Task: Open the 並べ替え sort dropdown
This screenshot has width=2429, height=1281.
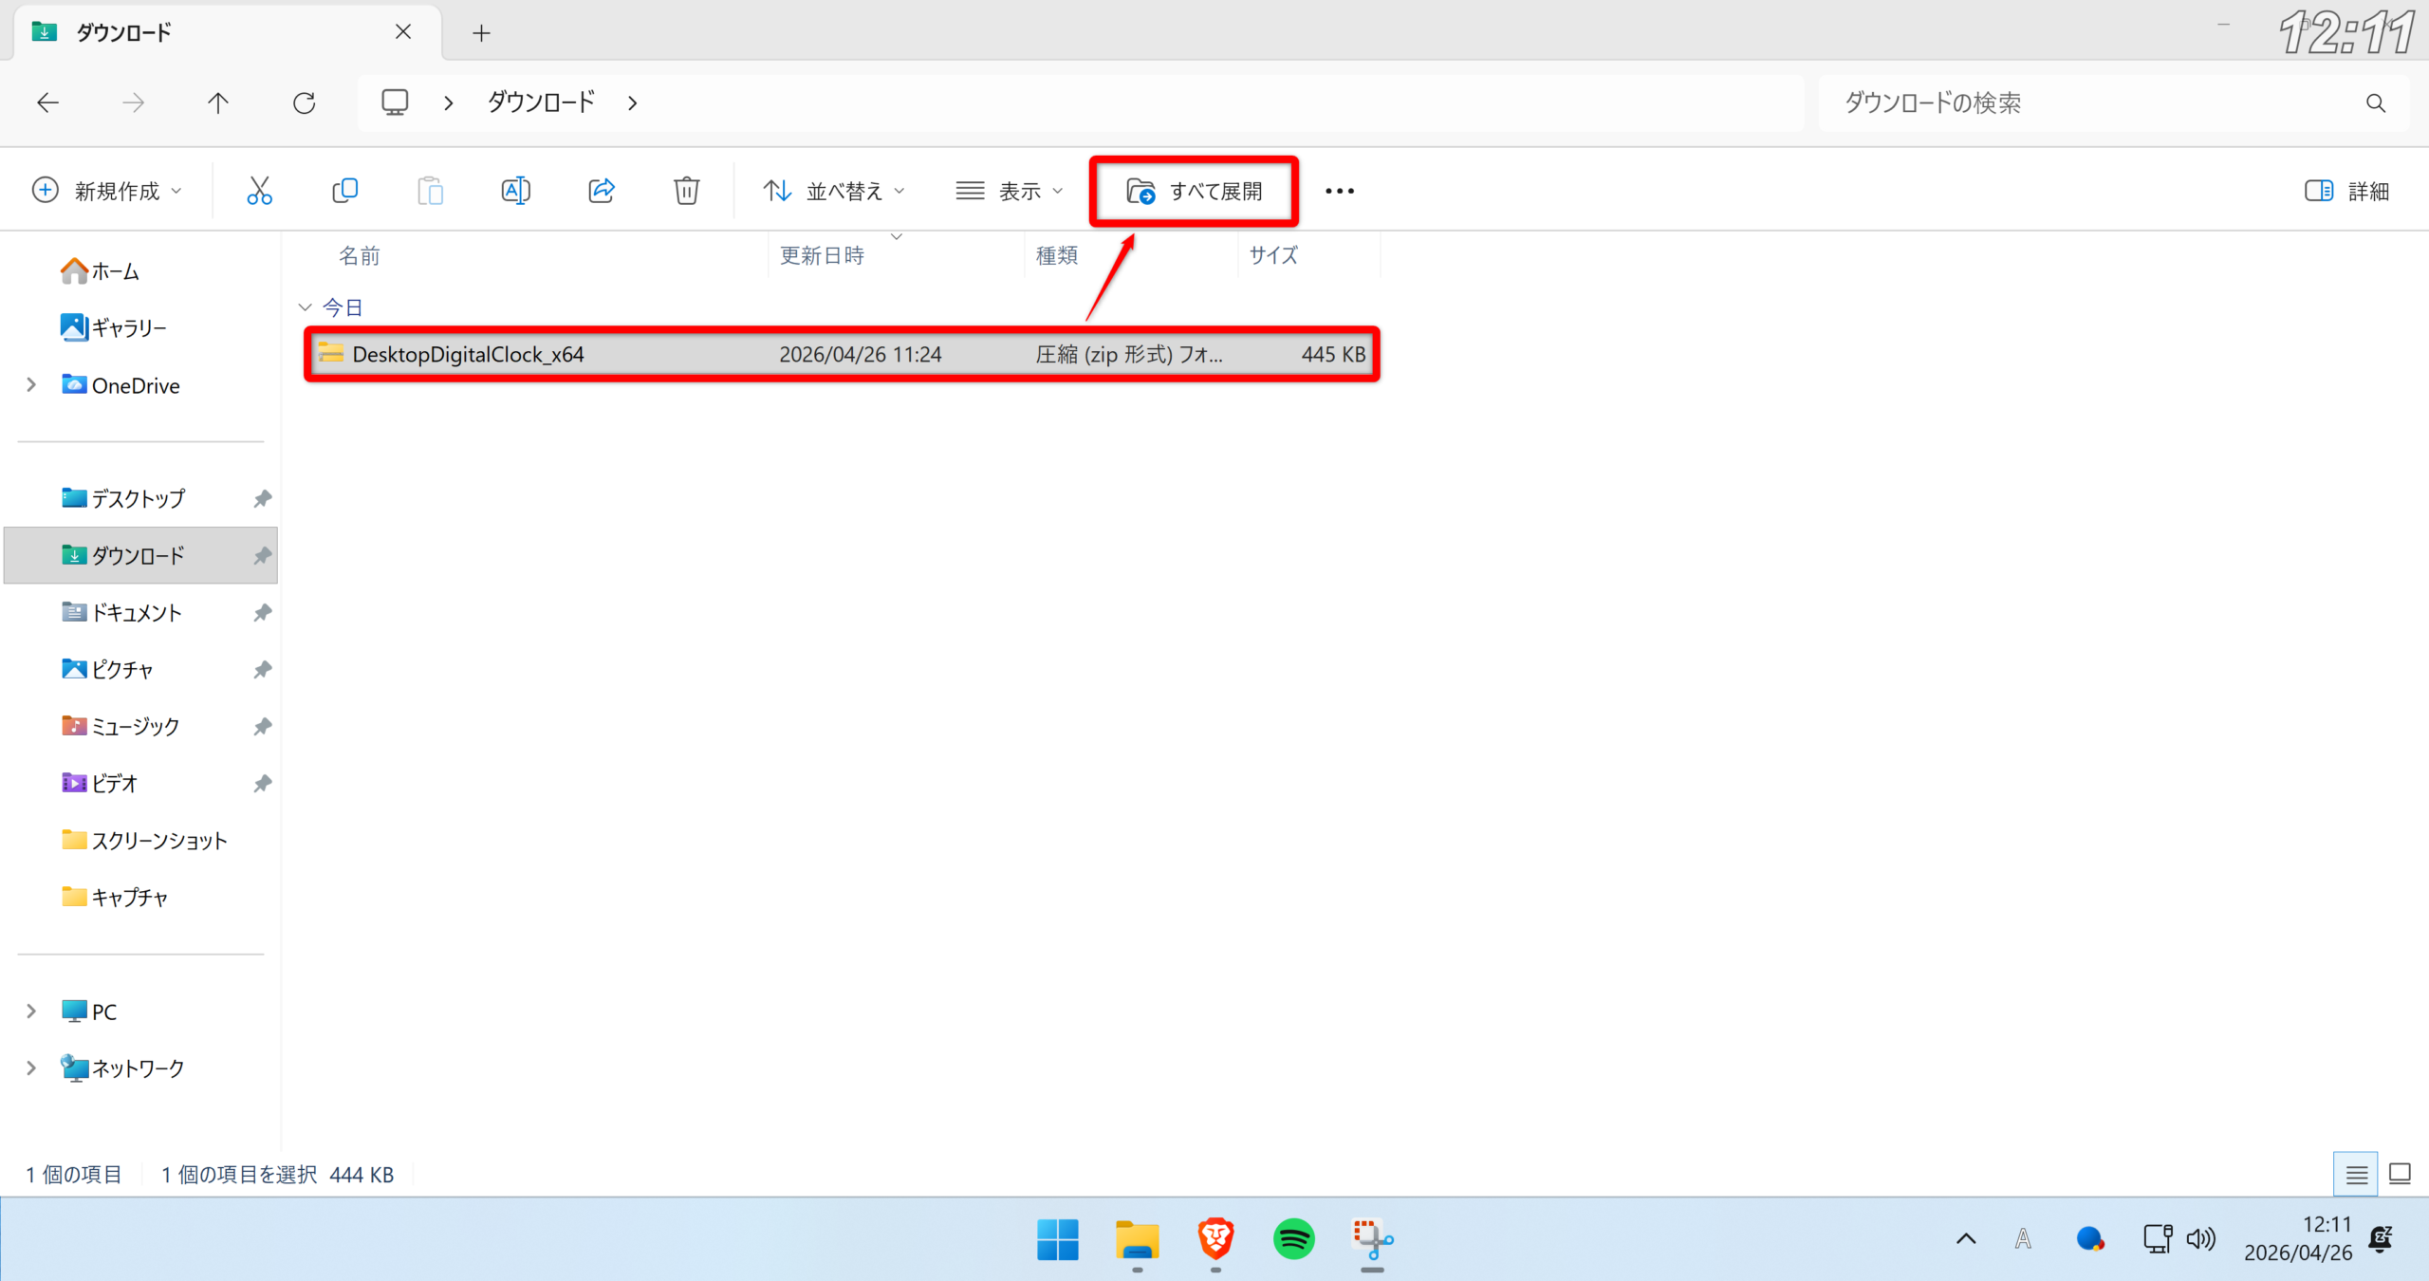Action: click(833, 191)
